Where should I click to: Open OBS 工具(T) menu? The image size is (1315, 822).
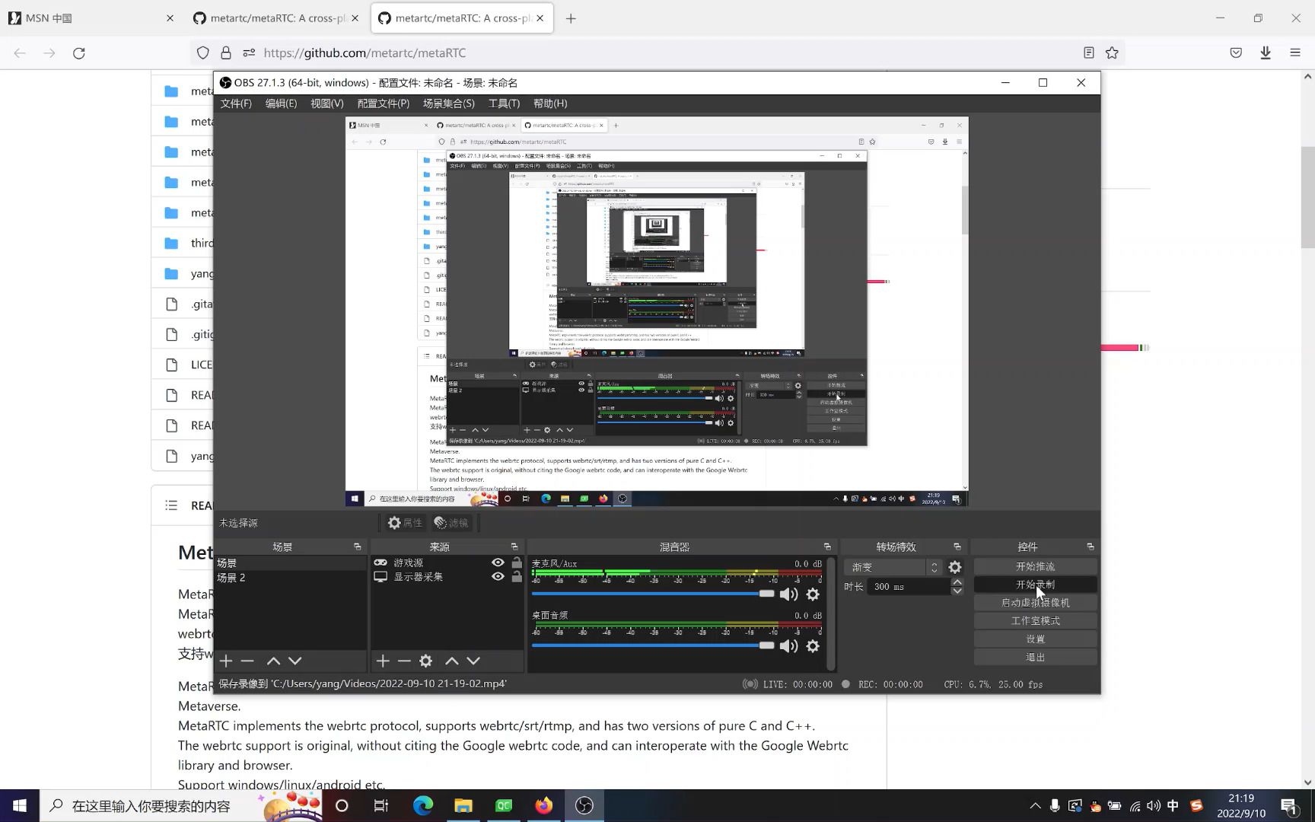(504, 104)
